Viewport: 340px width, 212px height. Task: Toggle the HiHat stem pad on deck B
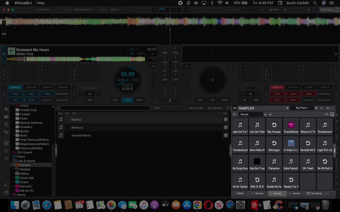(293, 100)
